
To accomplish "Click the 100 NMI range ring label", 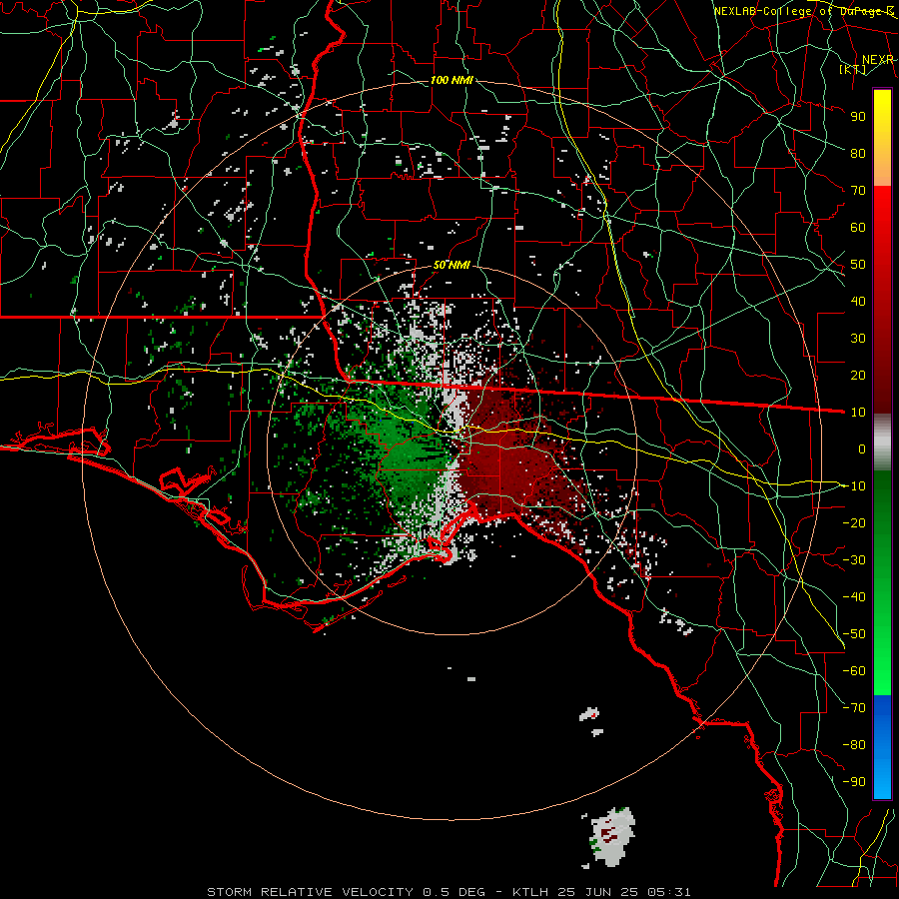I will tap(451, 80).
